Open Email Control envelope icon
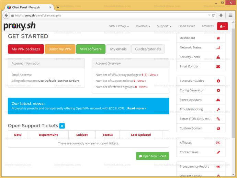This screenshot has height=178, width=237. pyautogui.click(x=218, y=67)
